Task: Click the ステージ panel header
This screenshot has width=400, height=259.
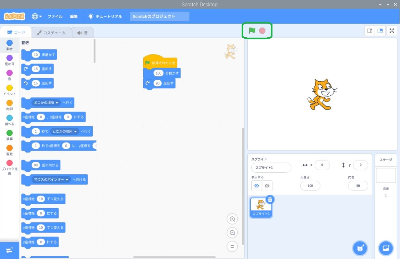Action: [x=386, y=160]
